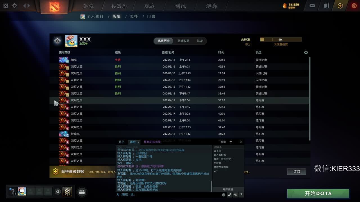Viewport: 360px width, 202px height.
Task: Click the 频道 channels label in chat
Action: coord(223,142)
